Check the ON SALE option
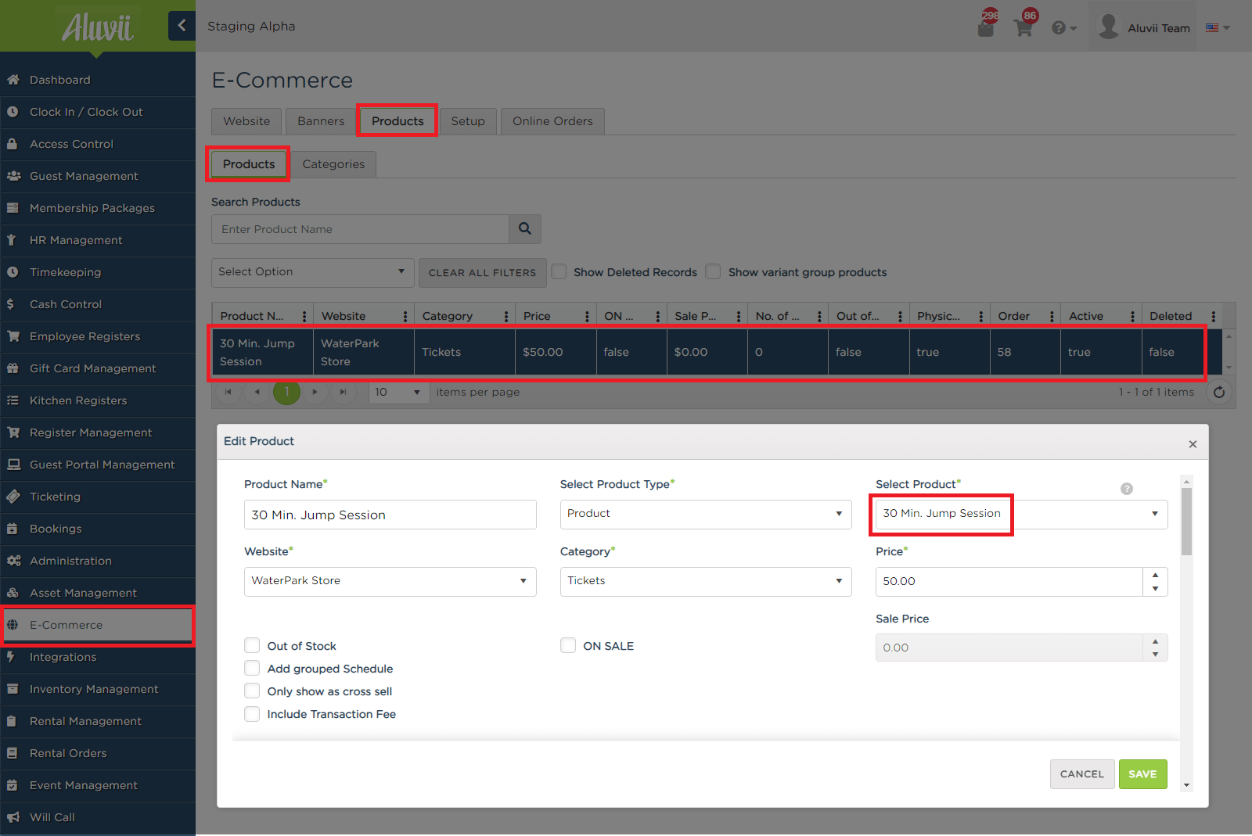1252x836 pixels. [568, 645]
